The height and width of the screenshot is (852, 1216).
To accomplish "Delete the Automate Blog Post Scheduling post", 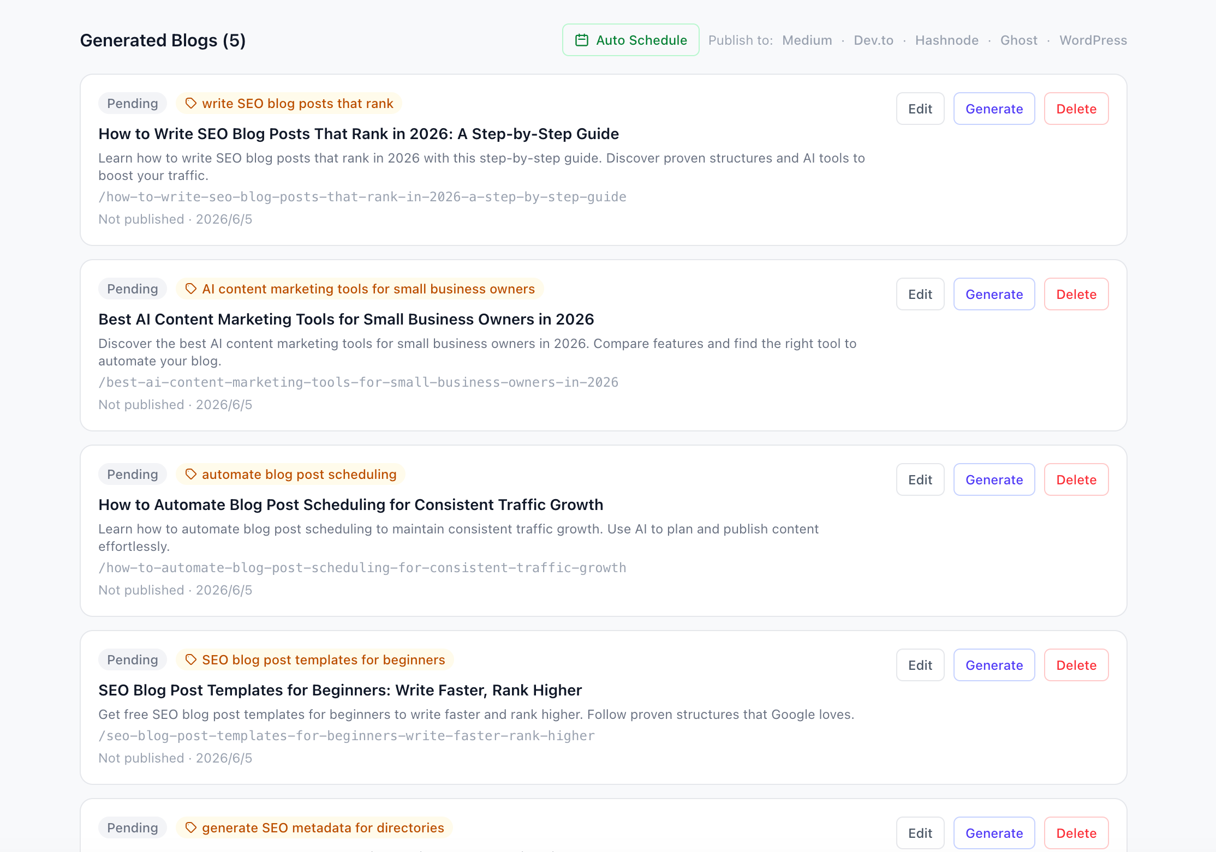I will [1076, 479].
